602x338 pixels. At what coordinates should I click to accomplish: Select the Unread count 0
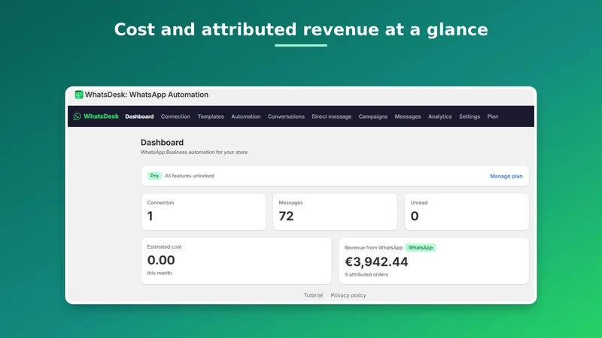coord(415,216)
